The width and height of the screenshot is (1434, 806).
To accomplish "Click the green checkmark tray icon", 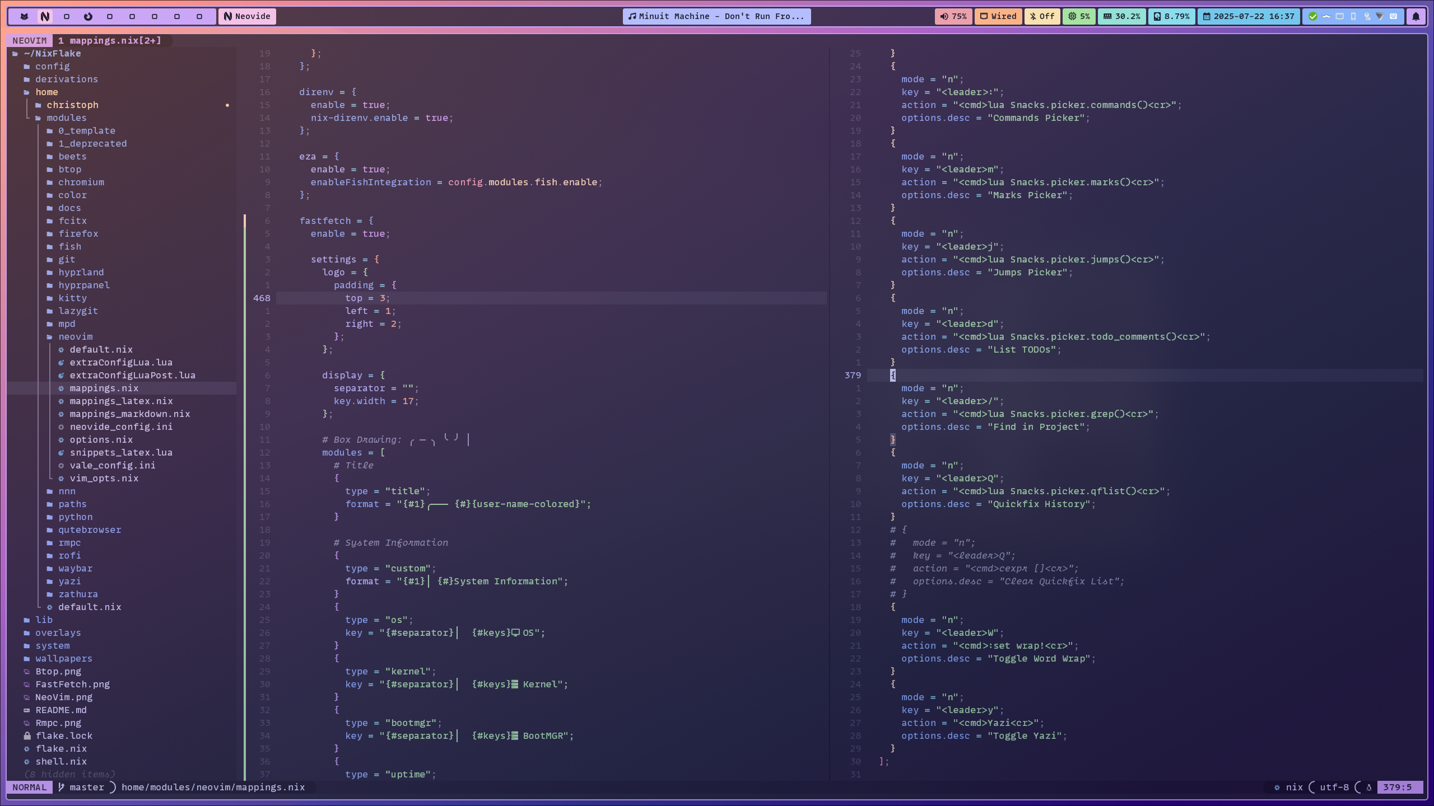I will tap(1312, 16).
